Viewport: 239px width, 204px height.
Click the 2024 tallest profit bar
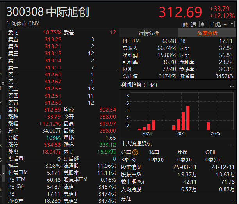click(x=188, y=117)
